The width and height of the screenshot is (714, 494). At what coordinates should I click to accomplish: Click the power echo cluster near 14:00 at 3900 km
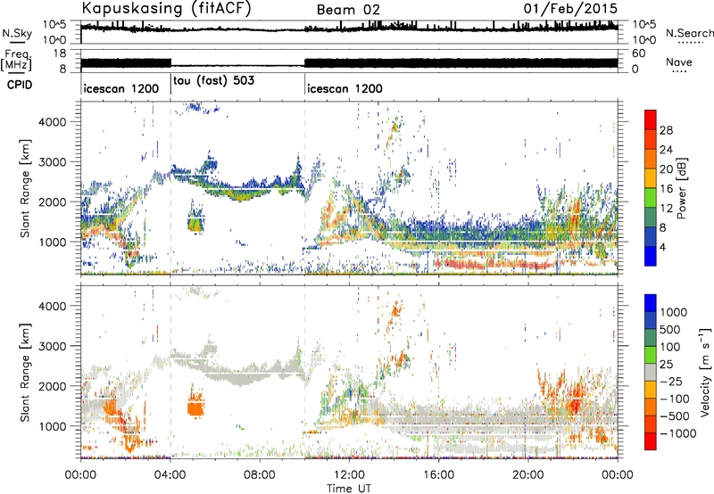(x=394, y=127)
